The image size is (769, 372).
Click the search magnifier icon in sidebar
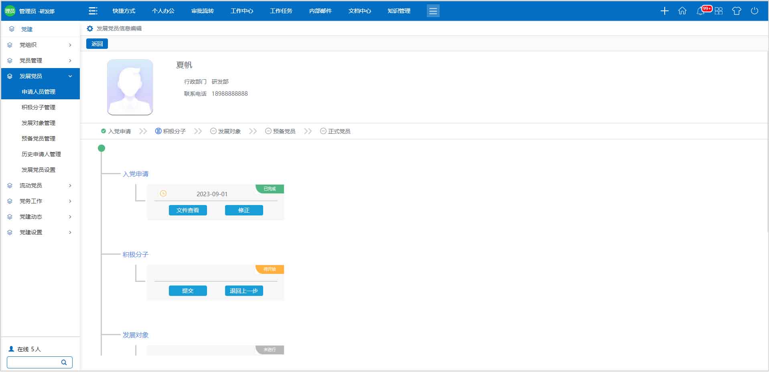tap(64, 362)
